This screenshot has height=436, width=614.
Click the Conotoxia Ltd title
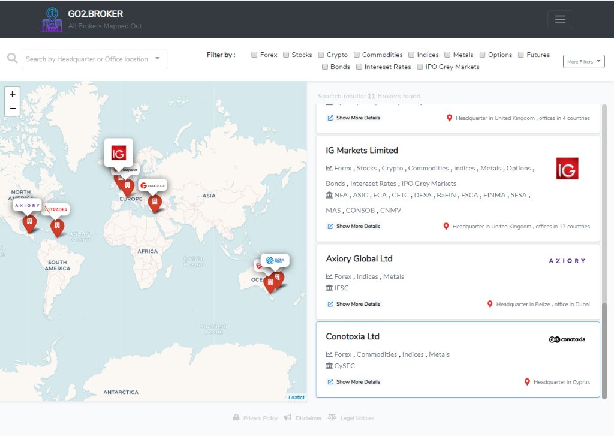click(x=353, y=336)
